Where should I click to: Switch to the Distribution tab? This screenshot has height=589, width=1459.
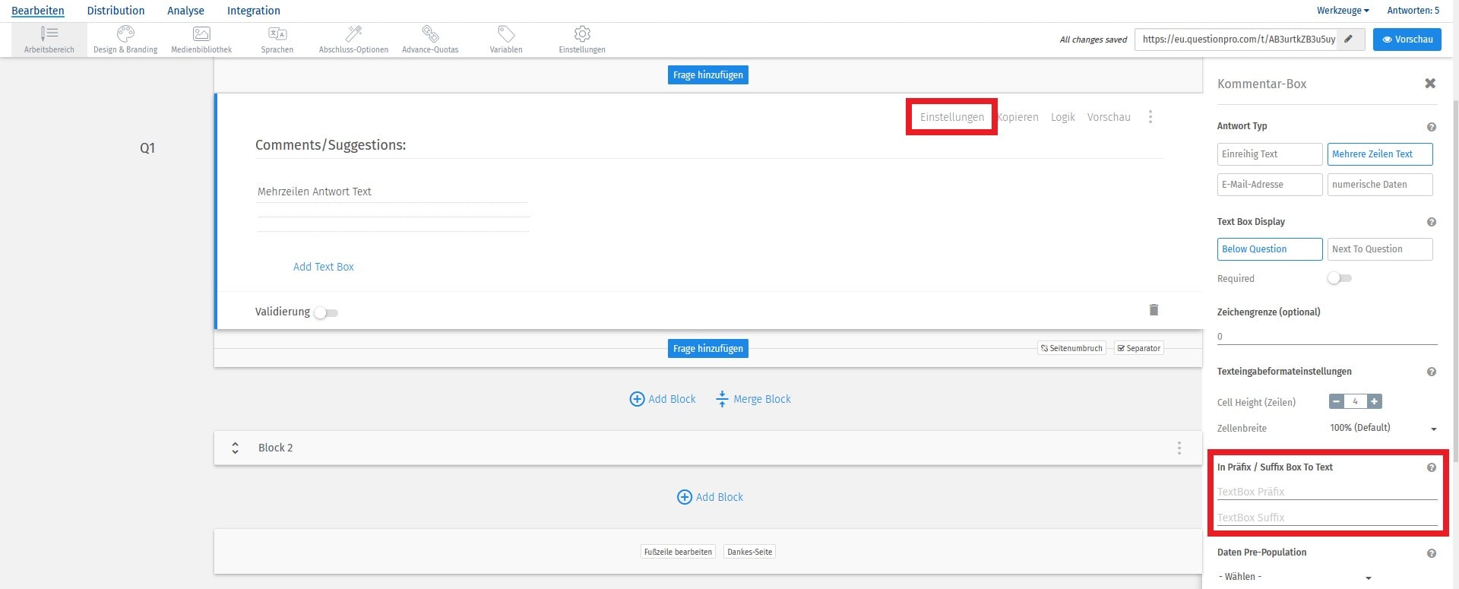[x=116, y=11]
